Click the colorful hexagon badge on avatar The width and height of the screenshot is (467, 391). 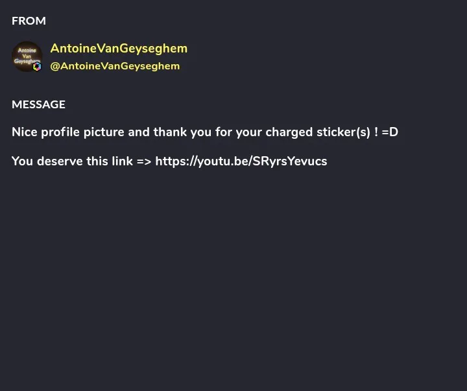[37, 67]
